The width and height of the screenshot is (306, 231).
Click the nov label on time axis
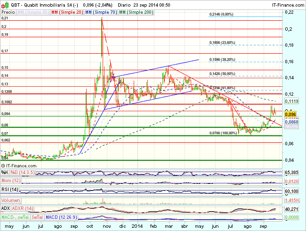point(107,226)
